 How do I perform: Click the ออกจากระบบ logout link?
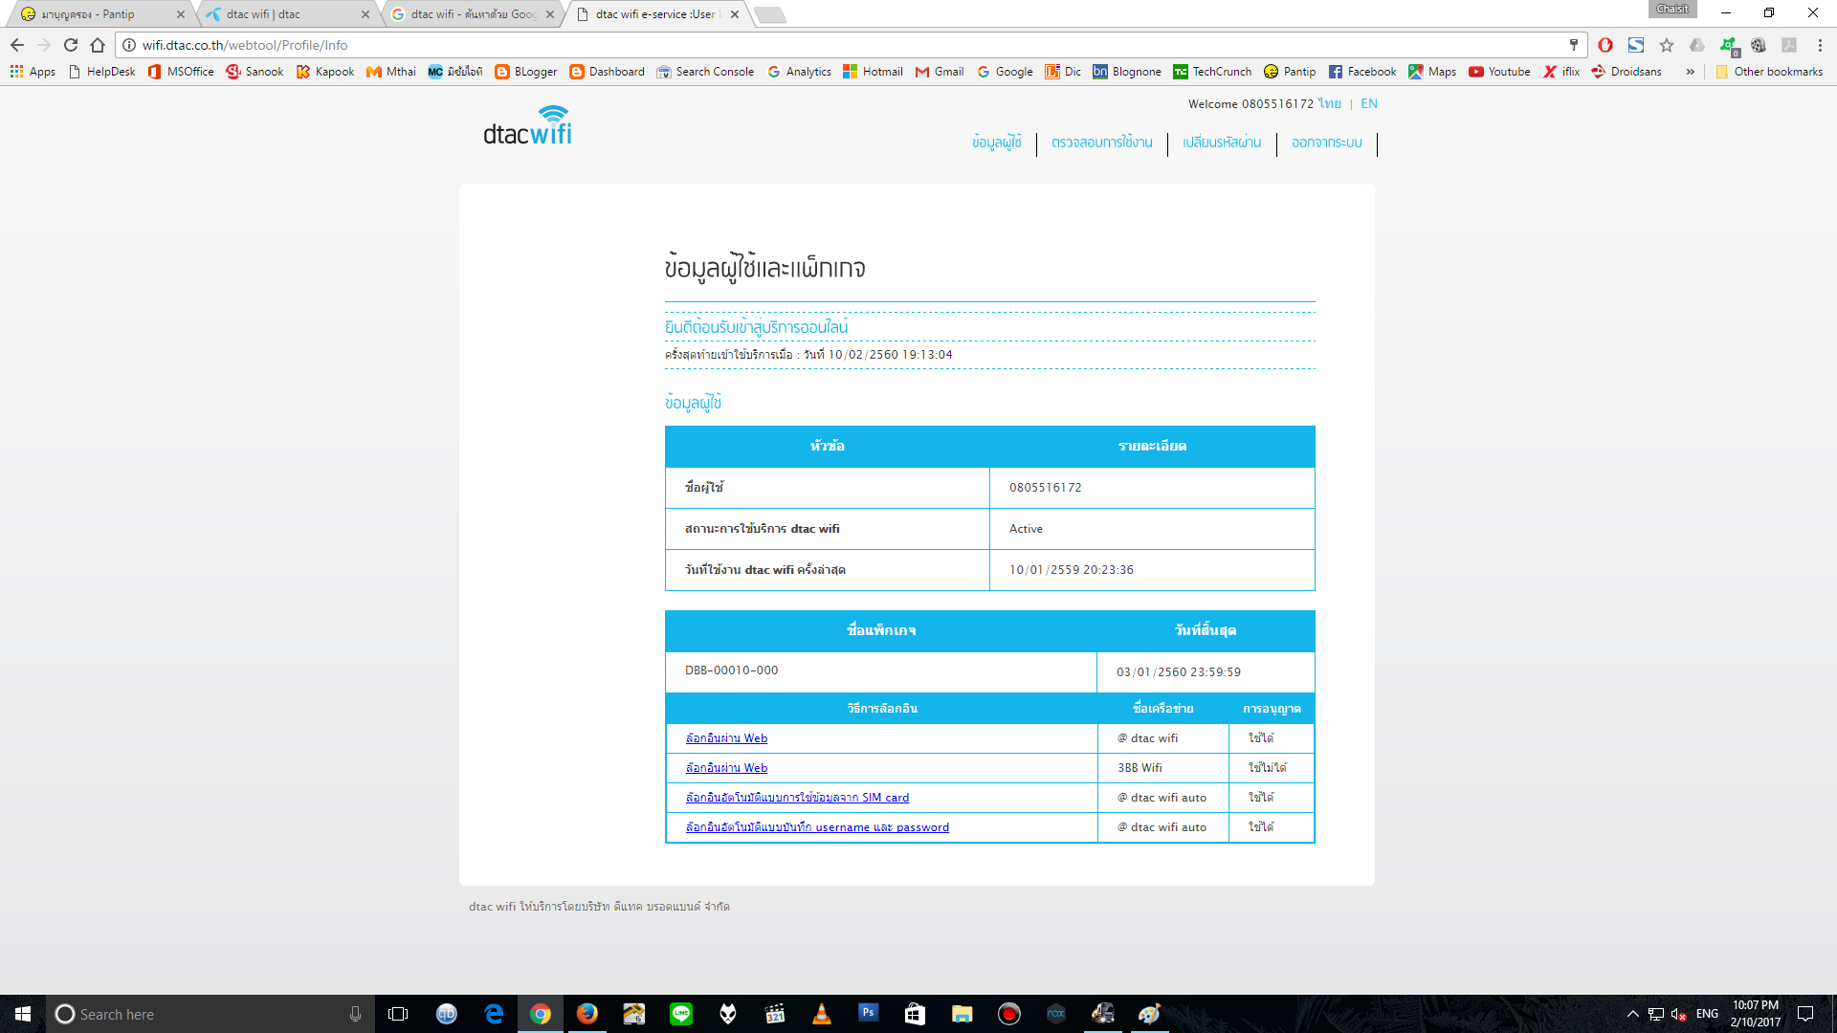[1326, 143]
